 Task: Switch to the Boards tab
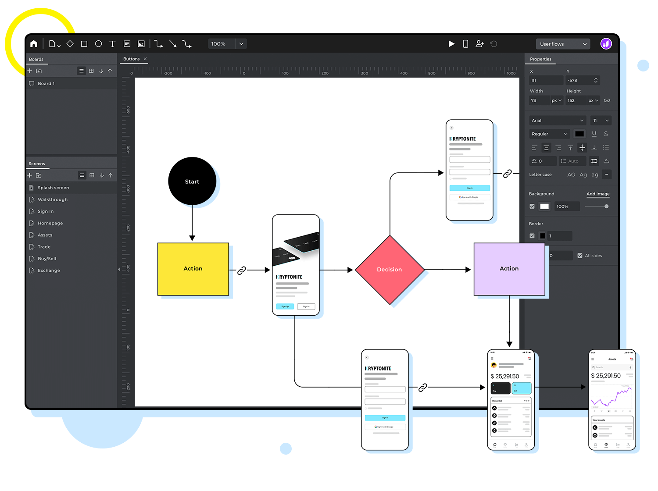[x=36, y=59]
